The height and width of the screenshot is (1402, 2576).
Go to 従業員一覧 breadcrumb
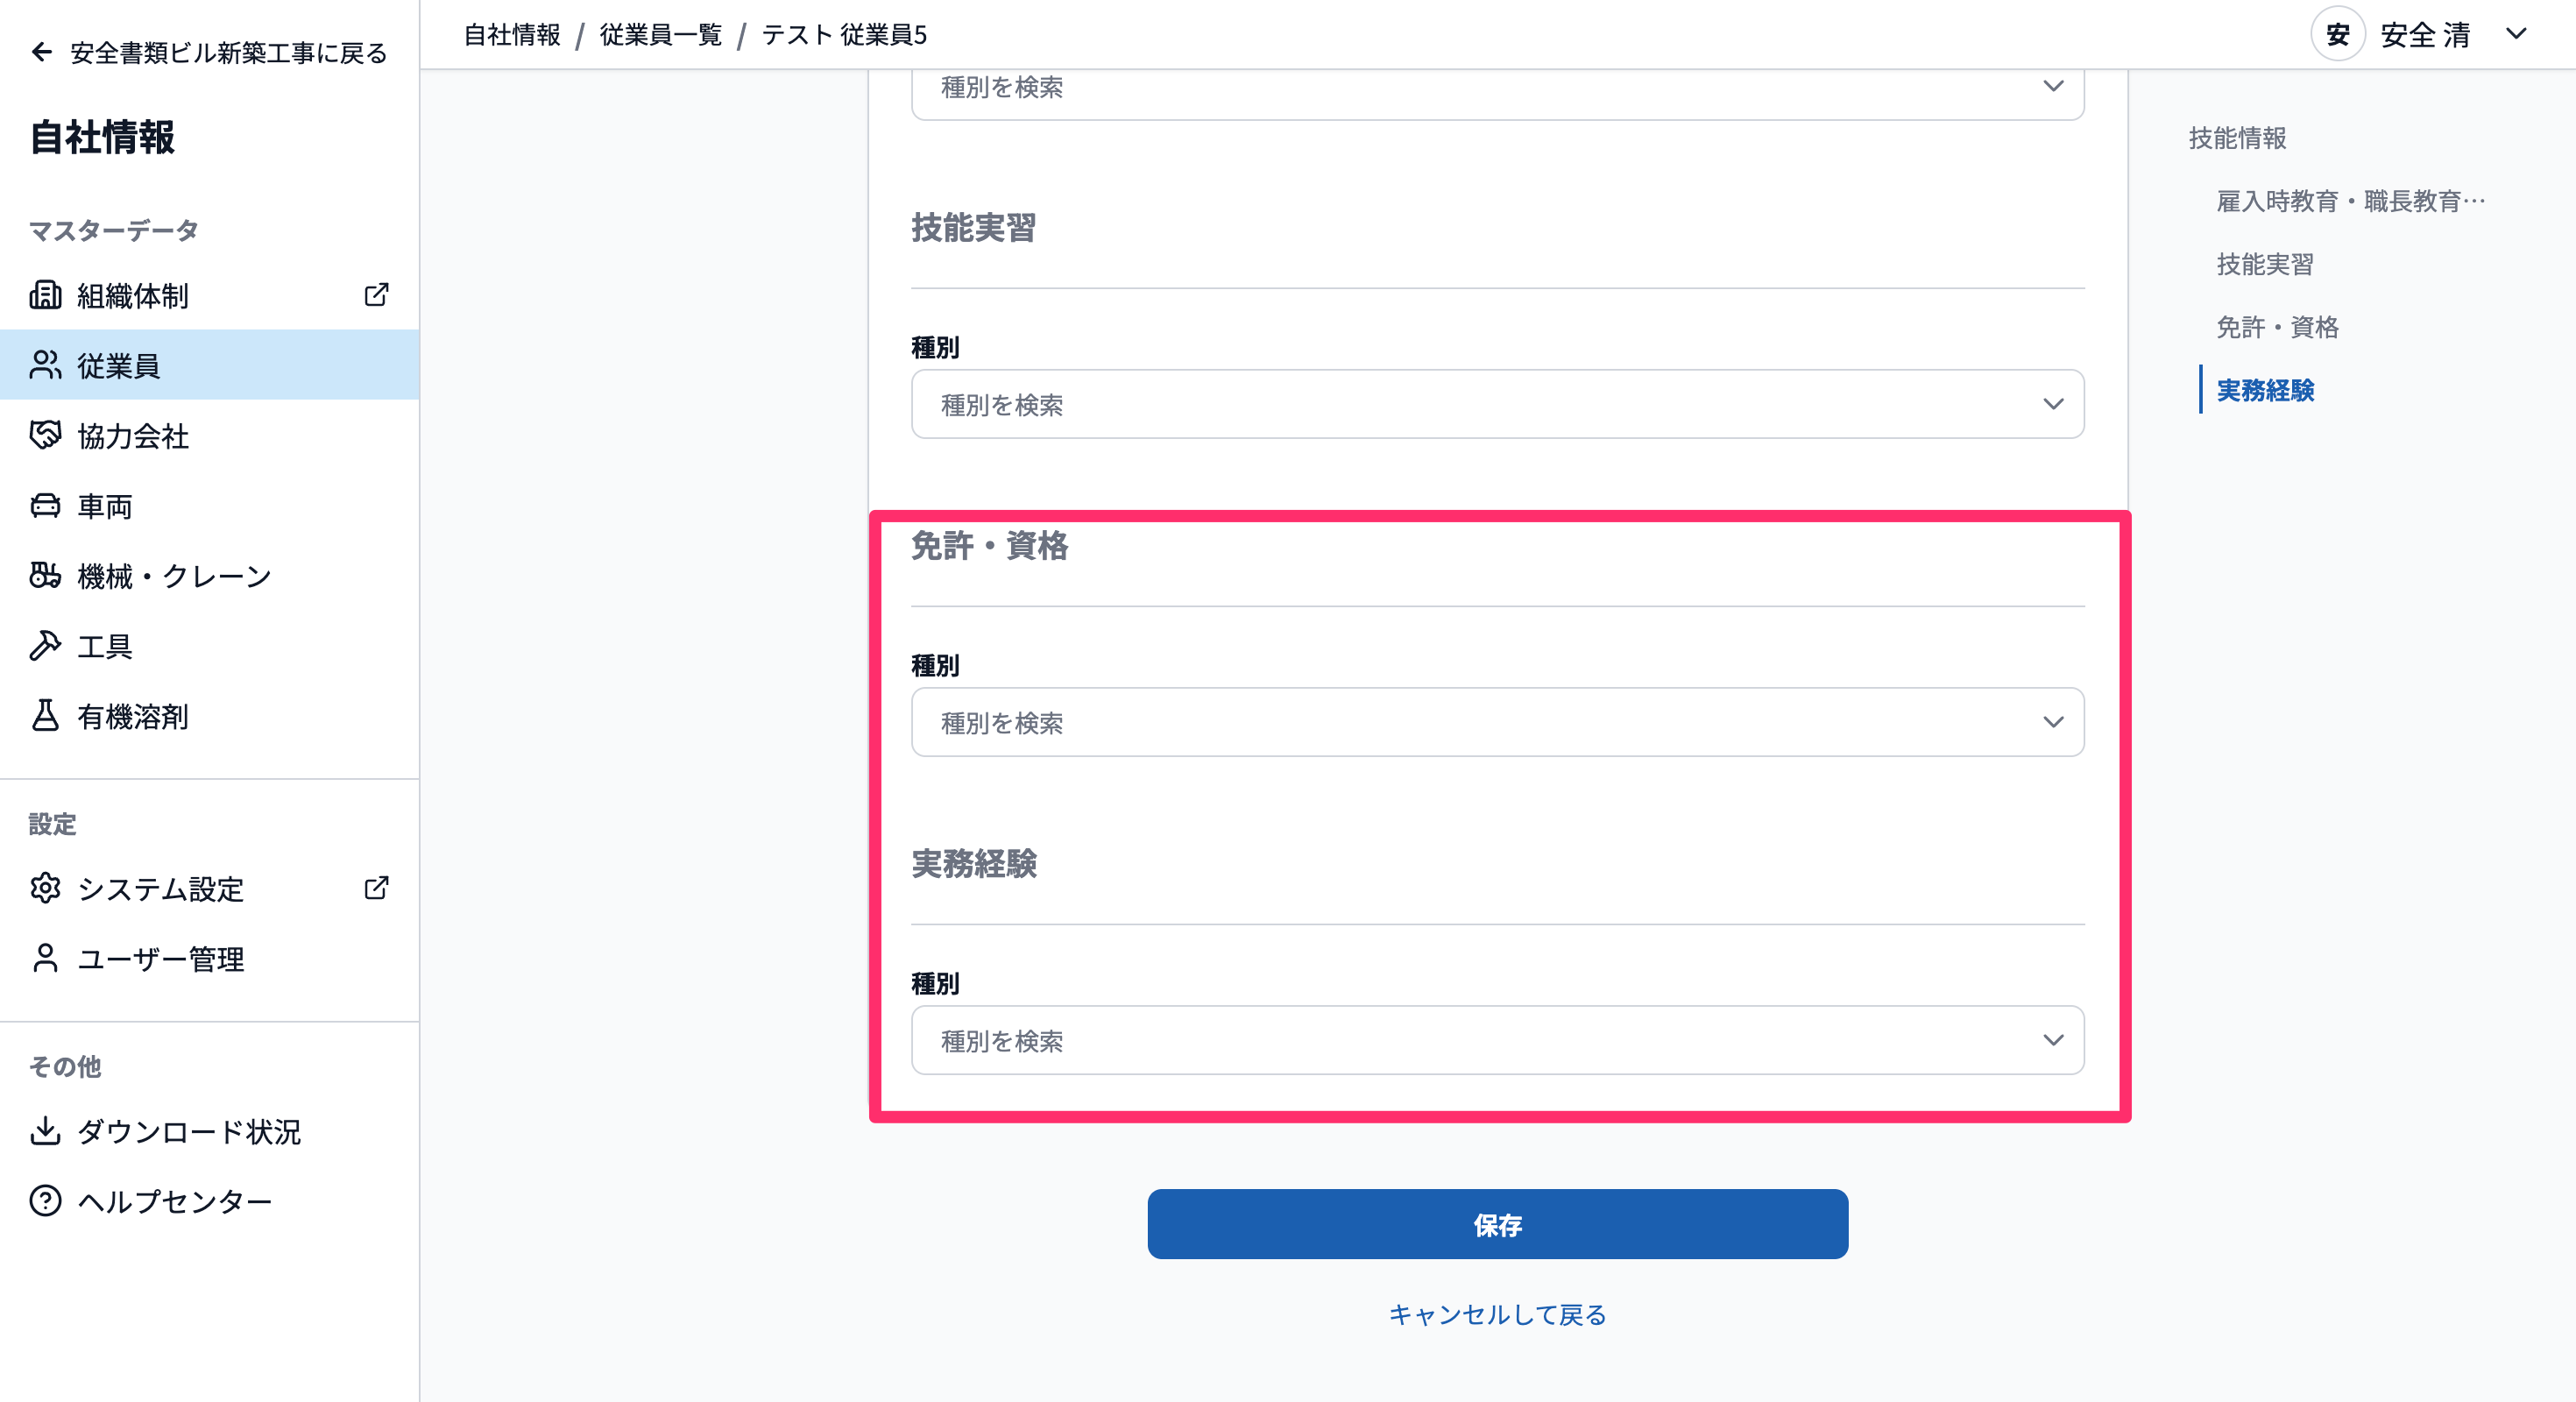coord(660,35)
